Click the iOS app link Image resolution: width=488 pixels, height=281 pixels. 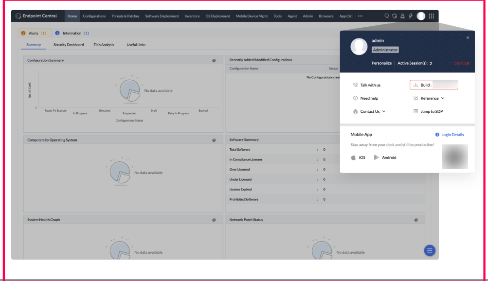362,158
